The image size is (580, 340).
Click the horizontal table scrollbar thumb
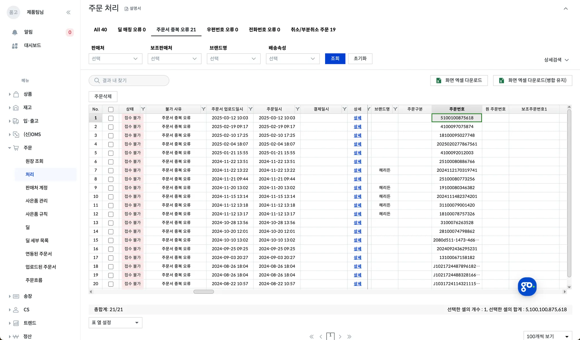pos(203,292)
